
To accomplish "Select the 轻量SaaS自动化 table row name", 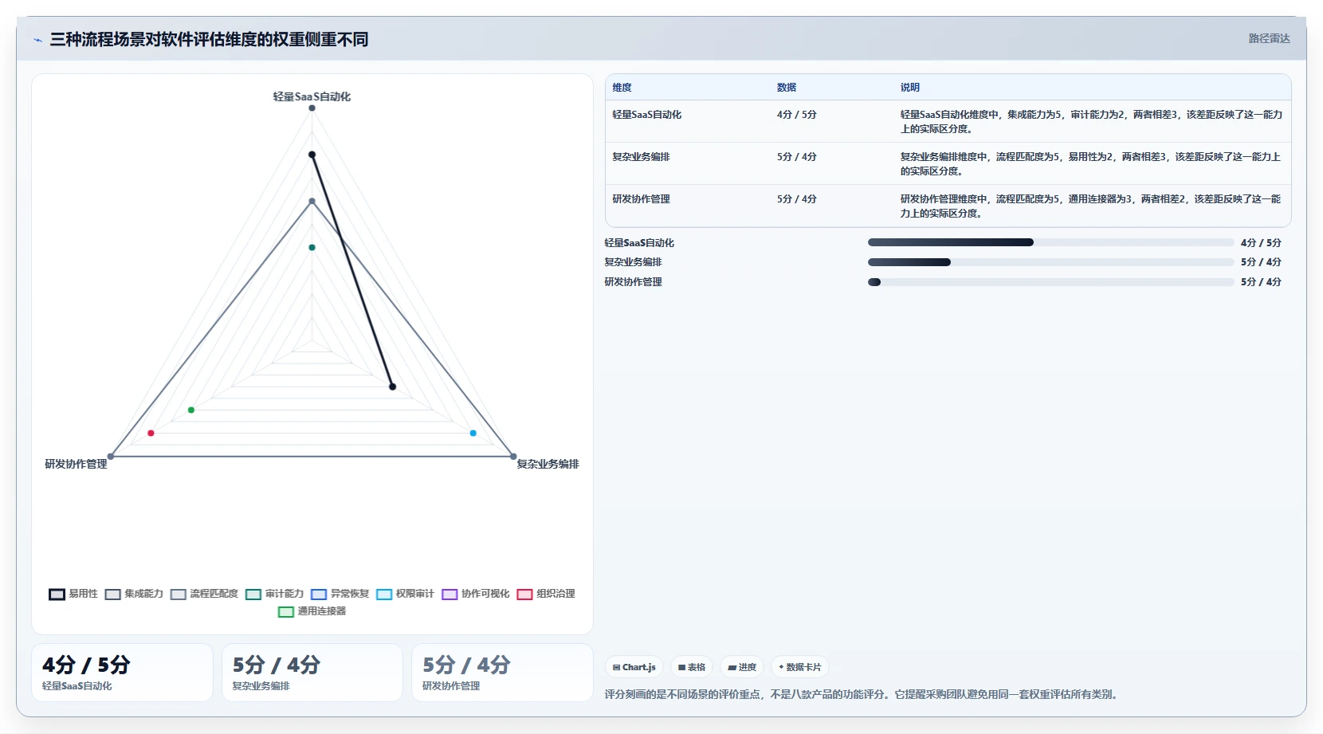I will (646, 115).
